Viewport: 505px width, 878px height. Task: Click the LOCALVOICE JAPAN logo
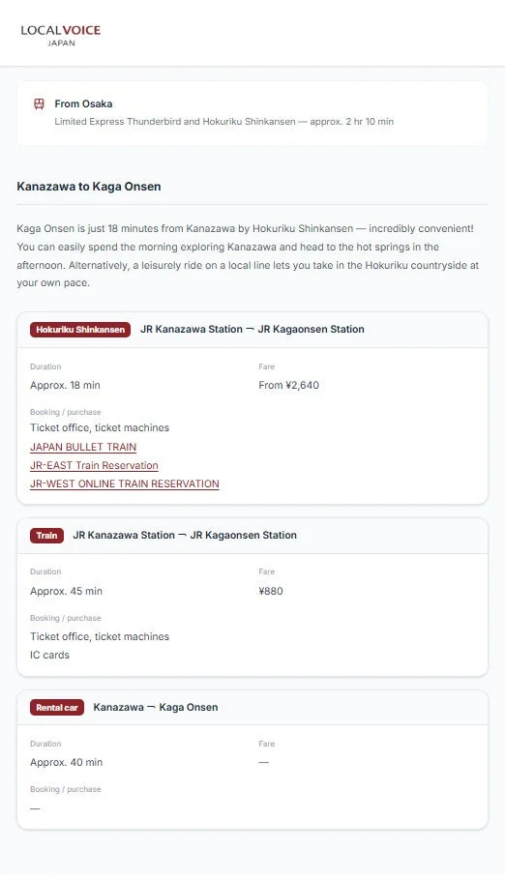(x=61, y=35)
